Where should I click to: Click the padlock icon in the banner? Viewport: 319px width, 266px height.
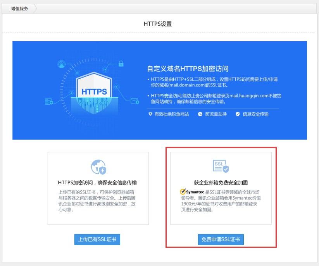point(121,64)
